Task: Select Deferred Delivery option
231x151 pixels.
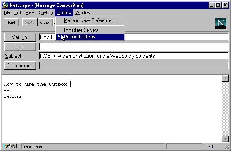Action: pos(90,37)
